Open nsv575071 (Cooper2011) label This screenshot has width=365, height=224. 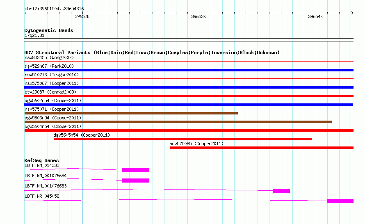pyautogui.click(x=52, y=109)
